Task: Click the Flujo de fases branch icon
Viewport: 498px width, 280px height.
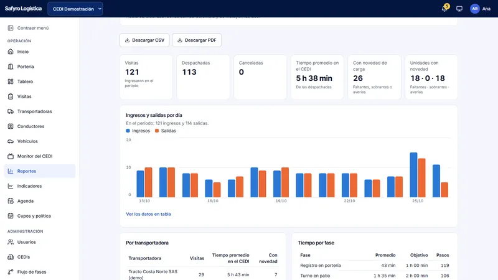Action: (11, 272)
